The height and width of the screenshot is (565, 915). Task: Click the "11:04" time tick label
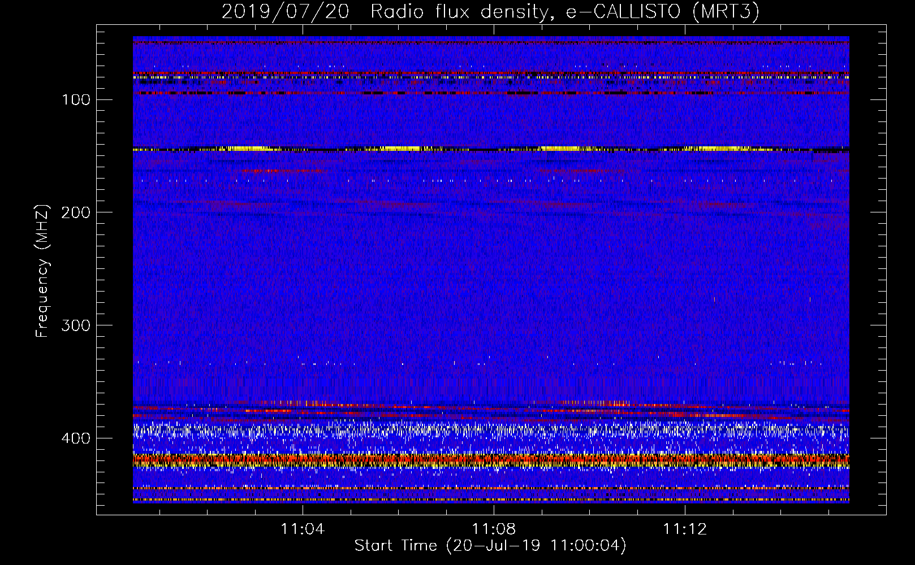(303, 529)
